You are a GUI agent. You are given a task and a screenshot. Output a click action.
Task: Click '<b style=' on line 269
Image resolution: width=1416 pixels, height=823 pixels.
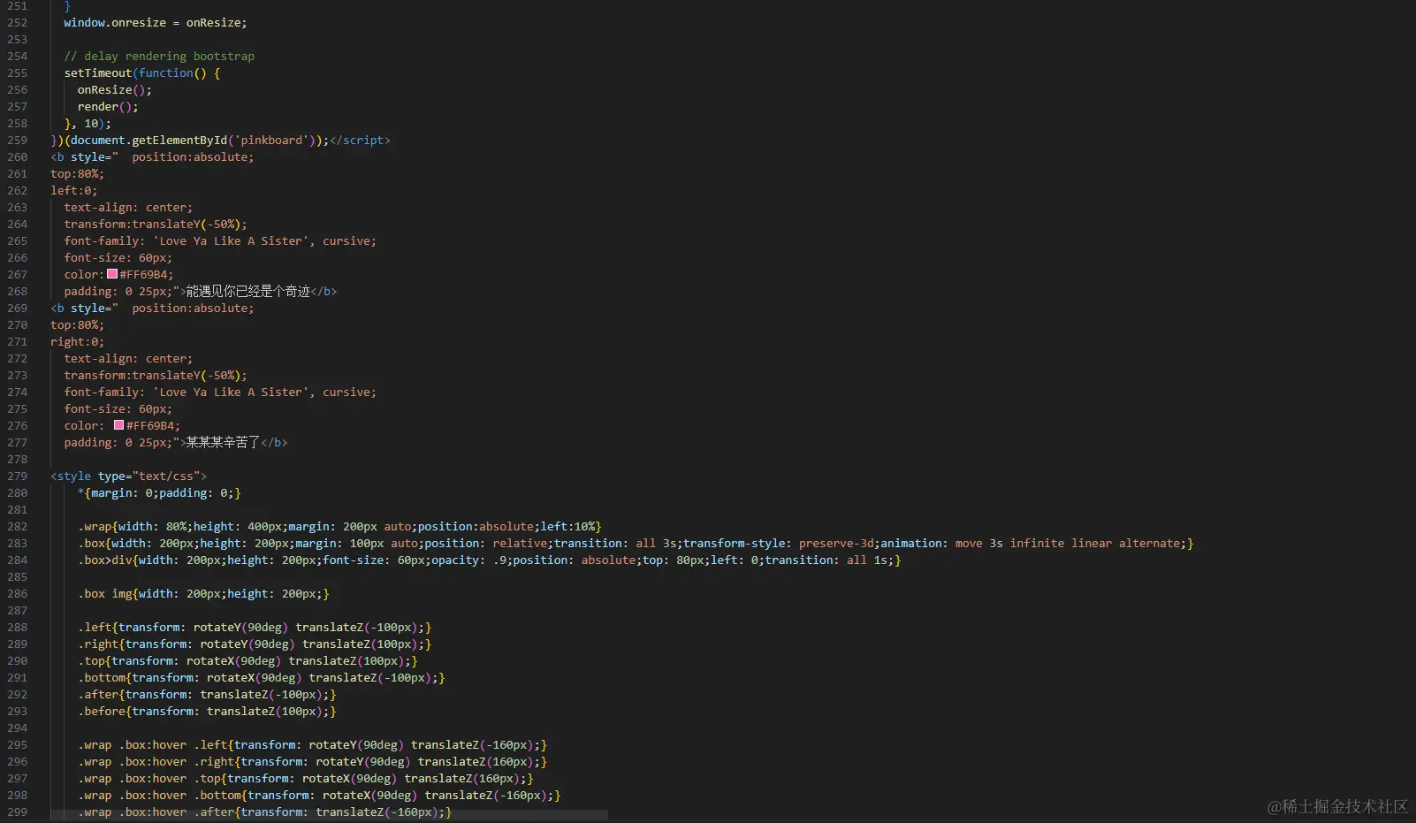(x=84, y=309)
